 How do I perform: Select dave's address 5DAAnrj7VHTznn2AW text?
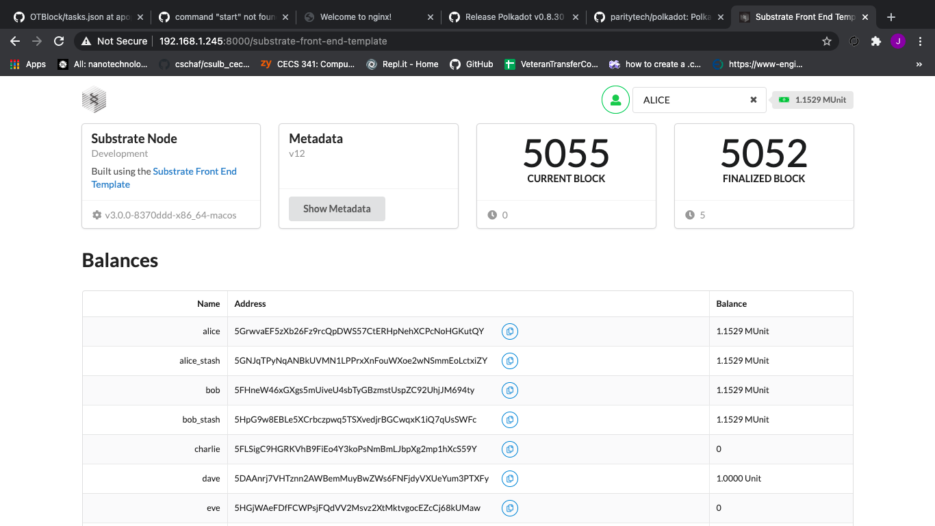361,479
